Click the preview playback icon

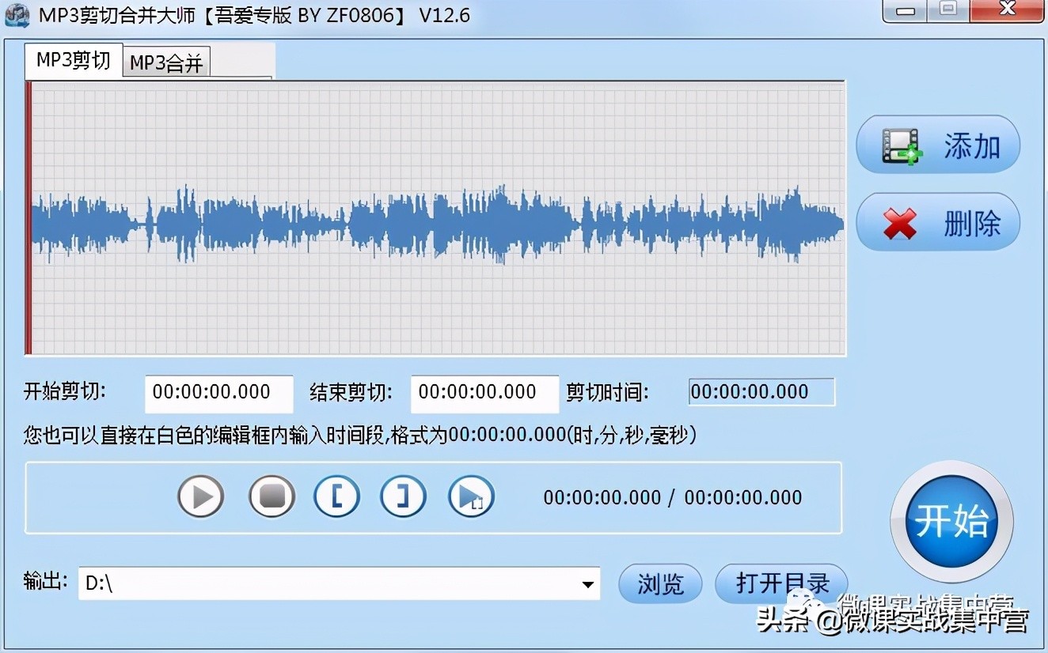tap(471, 497)
